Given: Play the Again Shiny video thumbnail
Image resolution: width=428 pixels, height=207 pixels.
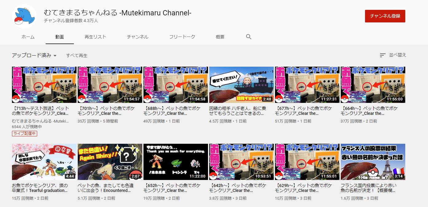Looking at the screenshot, I should point(110,162).
